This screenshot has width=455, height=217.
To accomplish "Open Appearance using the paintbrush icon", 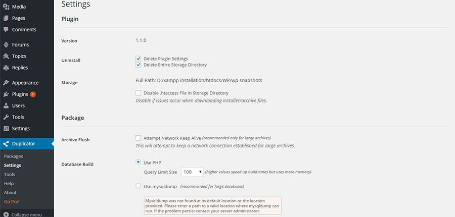I will coord(6,83).
